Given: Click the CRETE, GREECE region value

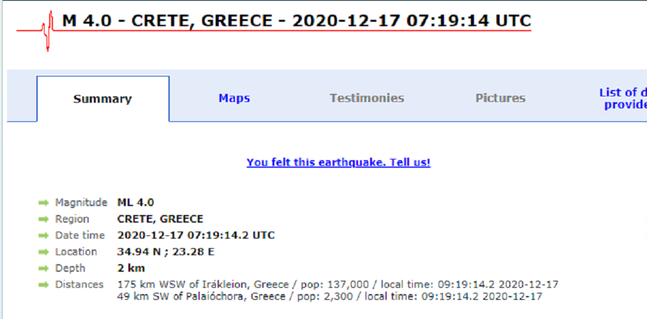Looking at the screenshot, I should (160, 219).
